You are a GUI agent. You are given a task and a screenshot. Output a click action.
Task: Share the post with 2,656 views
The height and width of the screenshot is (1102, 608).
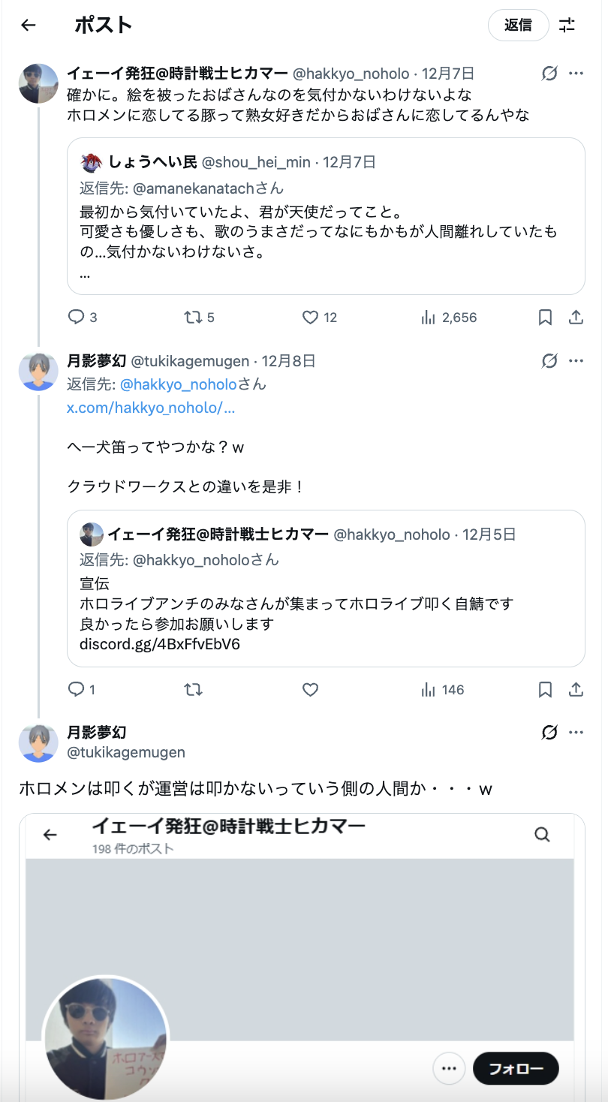[576, 318]
